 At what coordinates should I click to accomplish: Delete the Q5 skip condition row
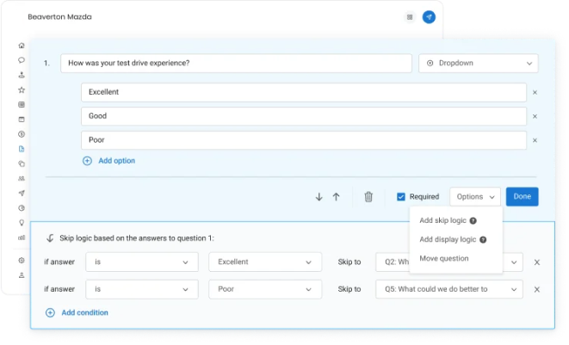pos(537,289)
